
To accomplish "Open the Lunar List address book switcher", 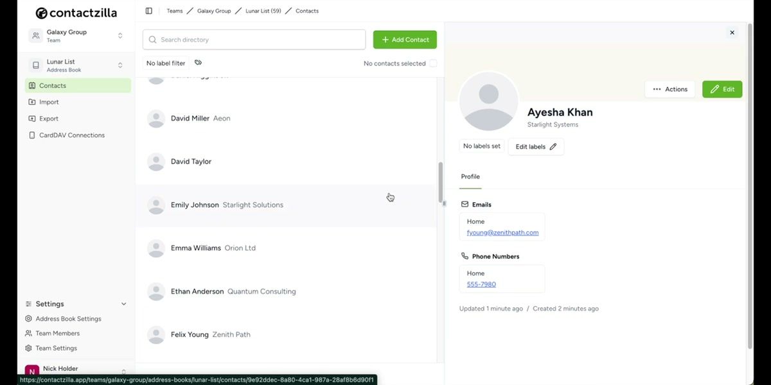I will tap(120, 64).
